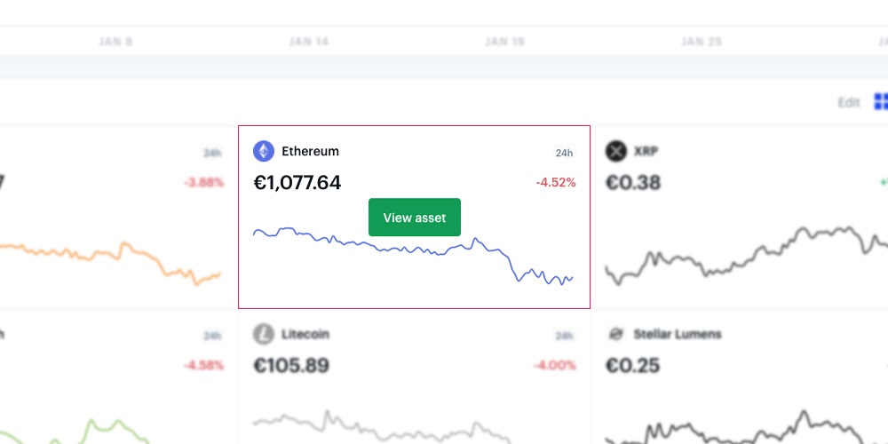Click the XRP coin logo icon

tap(615, 151)
